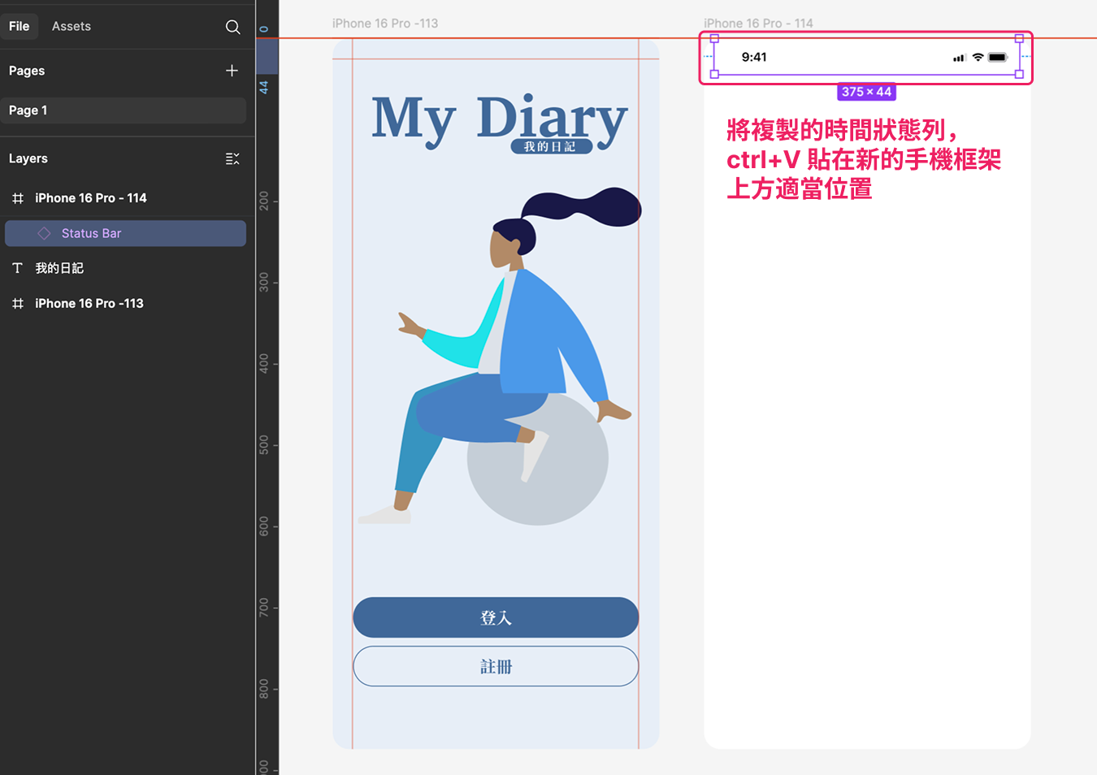Collapse all layers using Layers panel icon
Screen dimensions: 1097x775
point(232,158)
